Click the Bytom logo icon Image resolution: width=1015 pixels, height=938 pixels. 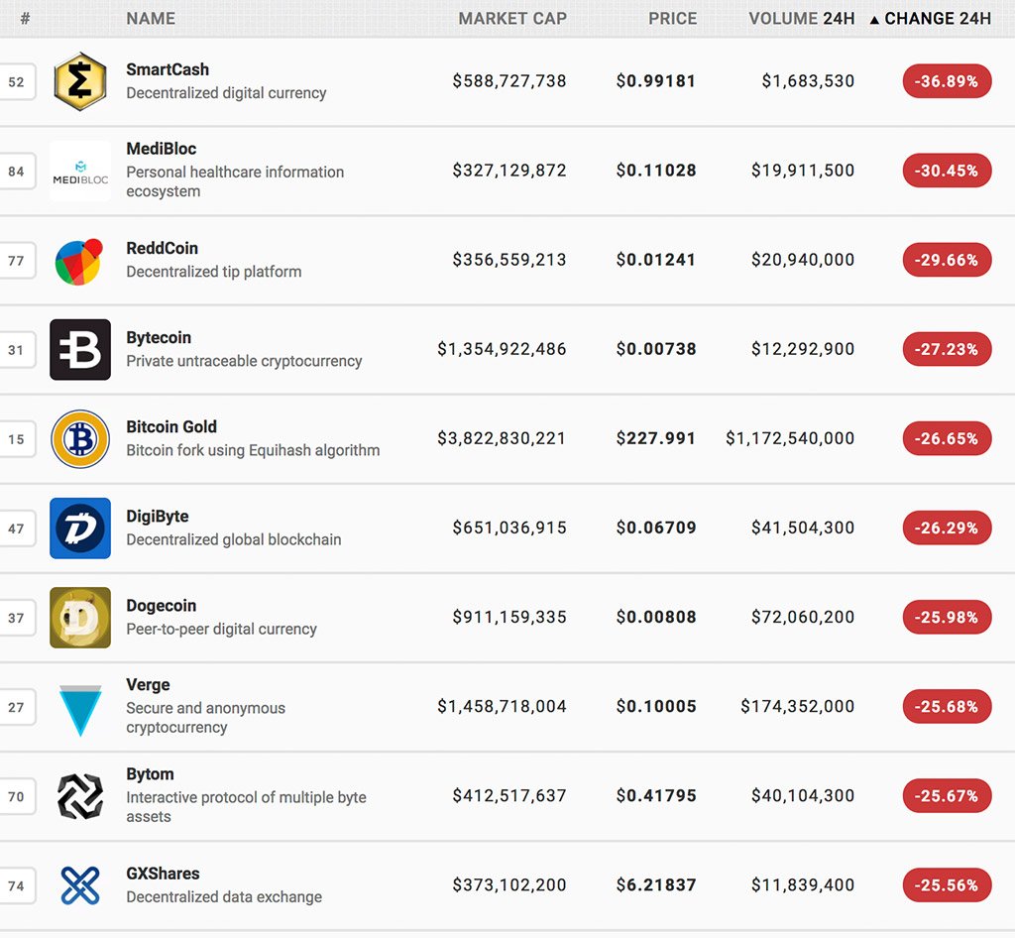click(79, 795)
